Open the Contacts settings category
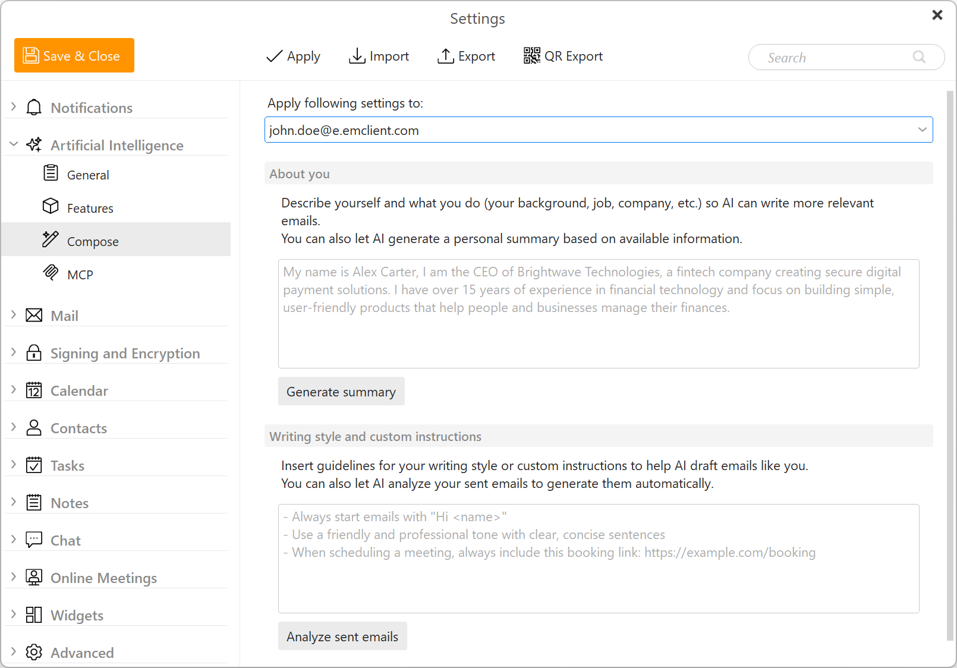957x668 pixels. [116, 428]
